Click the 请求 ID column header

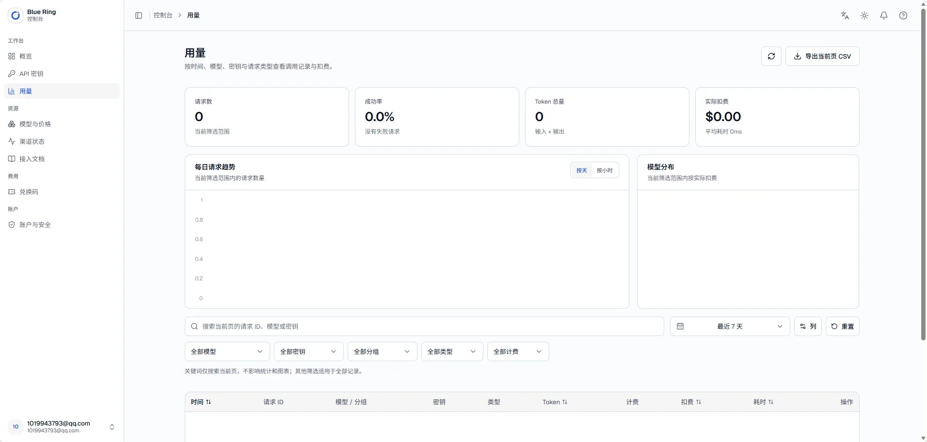click(x=273, y=402)
